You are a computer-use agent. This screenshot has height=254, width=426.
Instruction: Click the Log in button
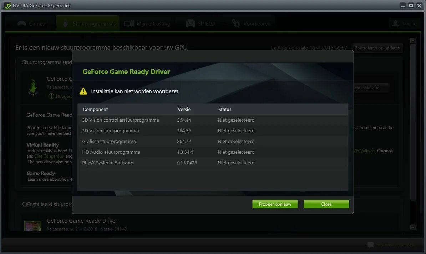(x=404, y=23)
